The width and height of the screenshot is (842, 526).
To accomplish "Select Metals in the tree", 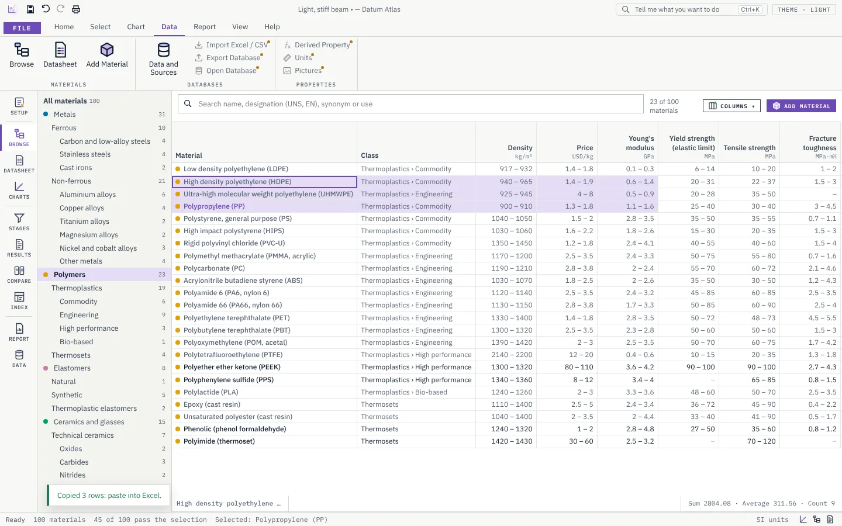I will [x=105, y=115].
